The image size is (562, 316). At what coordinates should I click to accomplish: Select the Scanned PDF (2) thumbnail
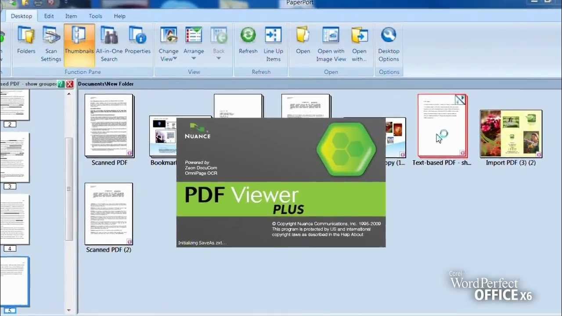click(108, 214)
